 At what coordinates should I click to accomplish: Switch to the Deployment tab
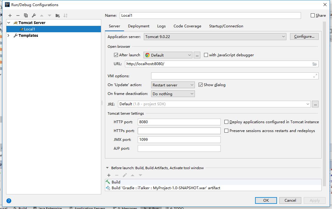tap(139, 26)
